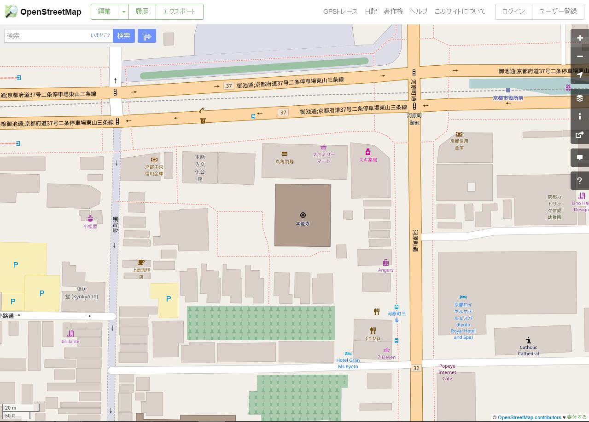Open the share panel
Screen dimensions: 589x422
(x=580, y=135)
